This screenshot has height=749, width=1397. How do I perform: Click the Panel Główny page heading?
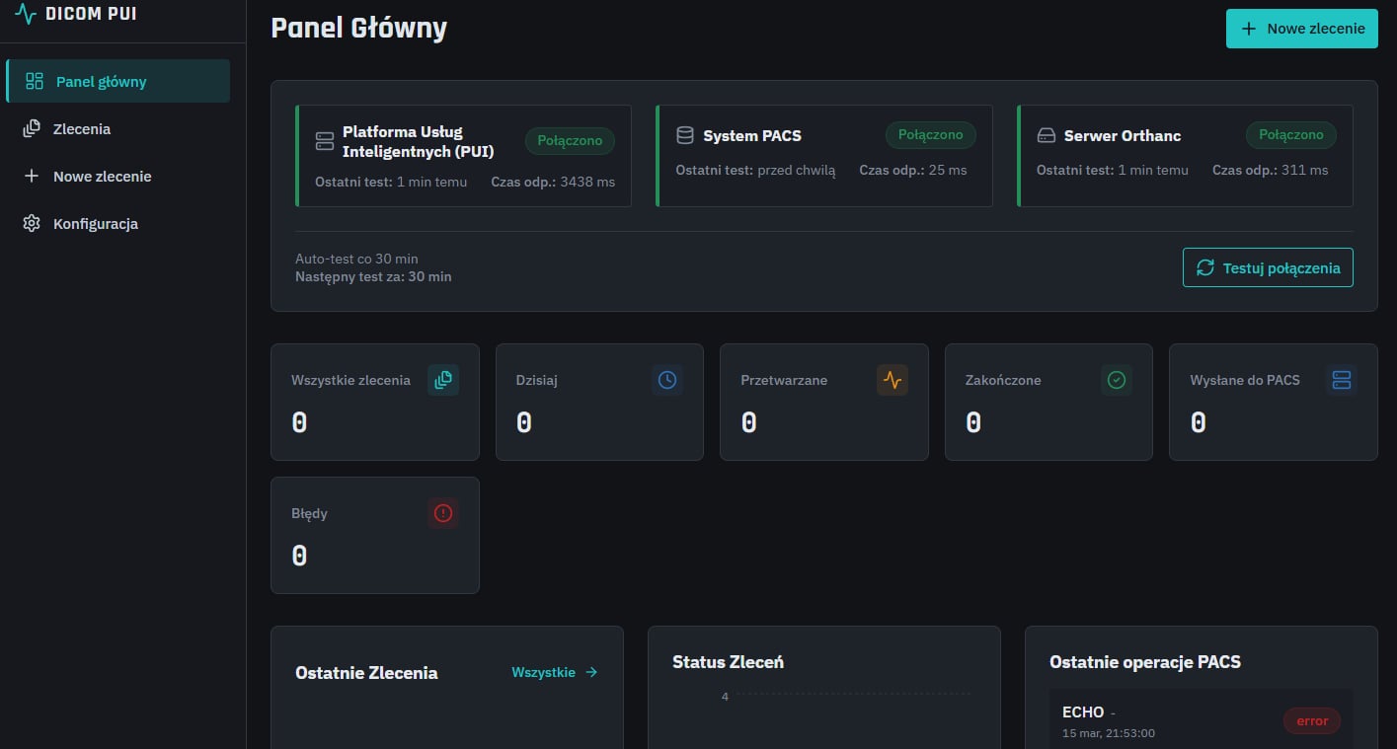(359, 28)
